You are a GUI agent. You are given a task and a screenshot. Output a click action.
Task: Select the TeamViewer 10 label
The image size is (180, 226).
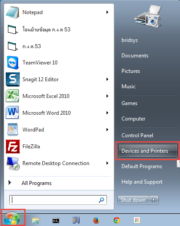pos(40,63)
